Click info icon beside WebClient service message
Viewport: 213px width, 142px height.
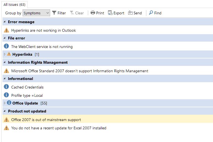point(6,46)
